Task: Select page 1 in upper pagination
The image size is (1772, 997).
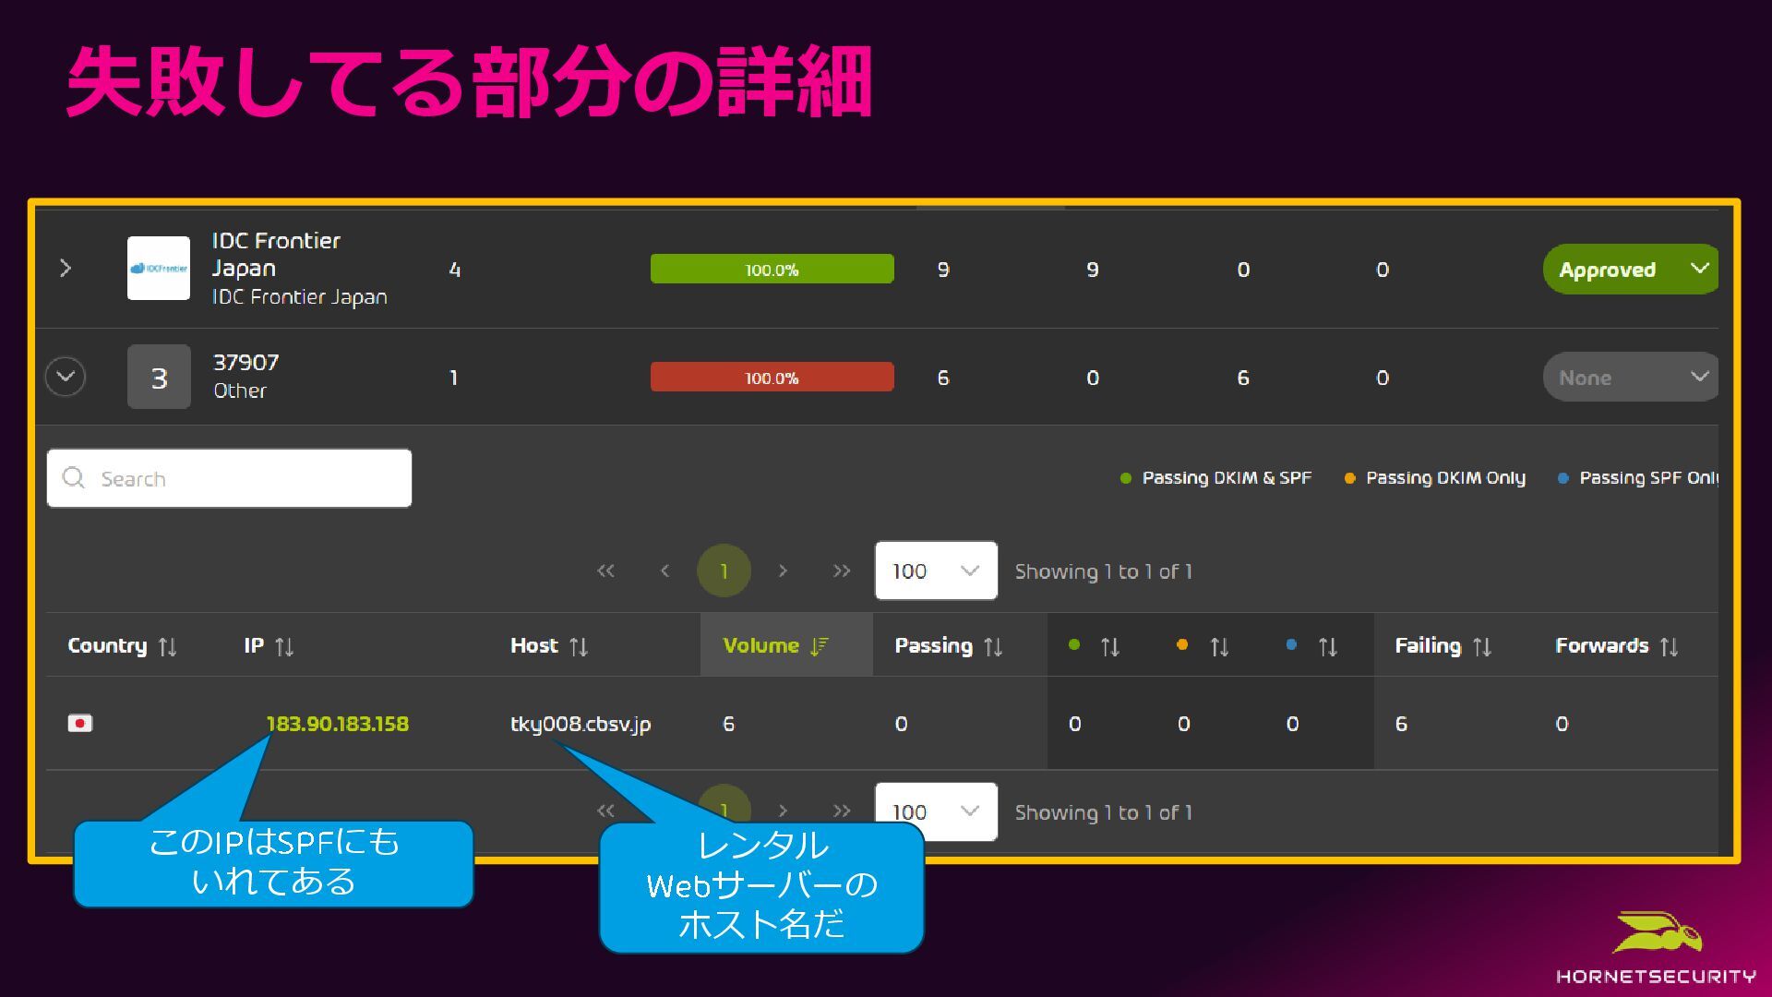Action: click(x=724, y=571)
